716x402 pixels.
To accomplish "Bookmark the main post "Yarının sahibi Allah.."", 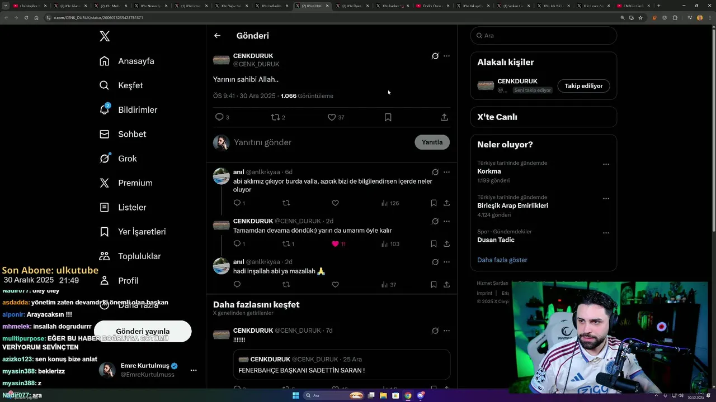I will coord(388,117).
